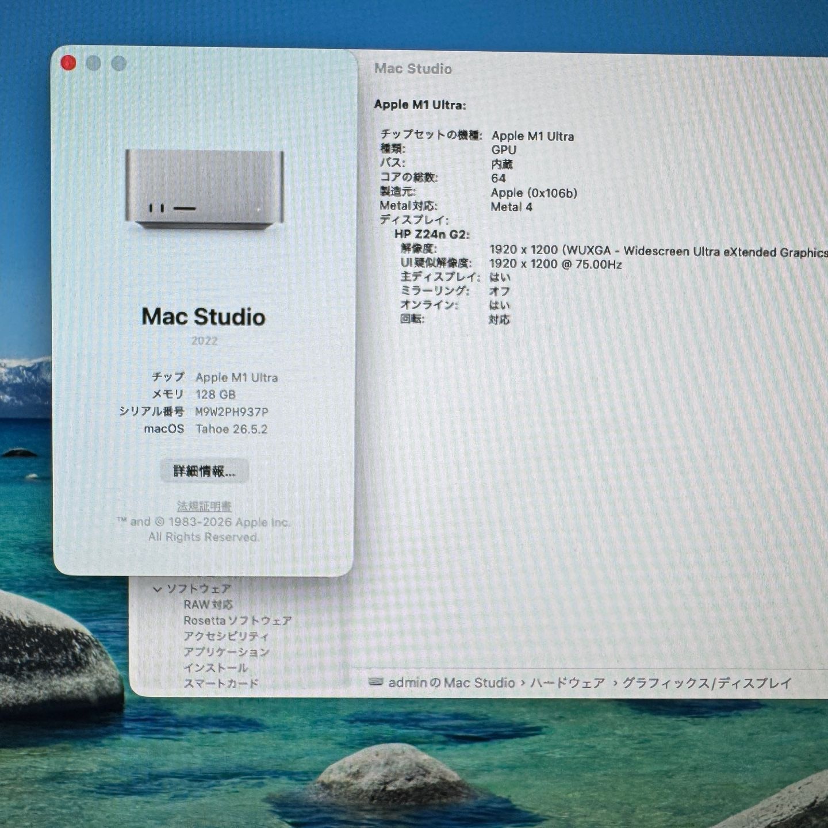
Task: Click the computer icon in path bar
Action: point(376,682)
